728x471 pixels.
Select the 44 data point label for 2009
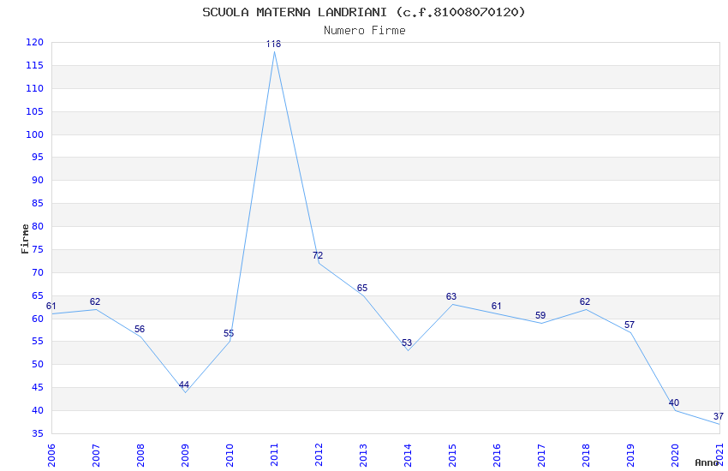pyautogui.click(x=184, y=385)
